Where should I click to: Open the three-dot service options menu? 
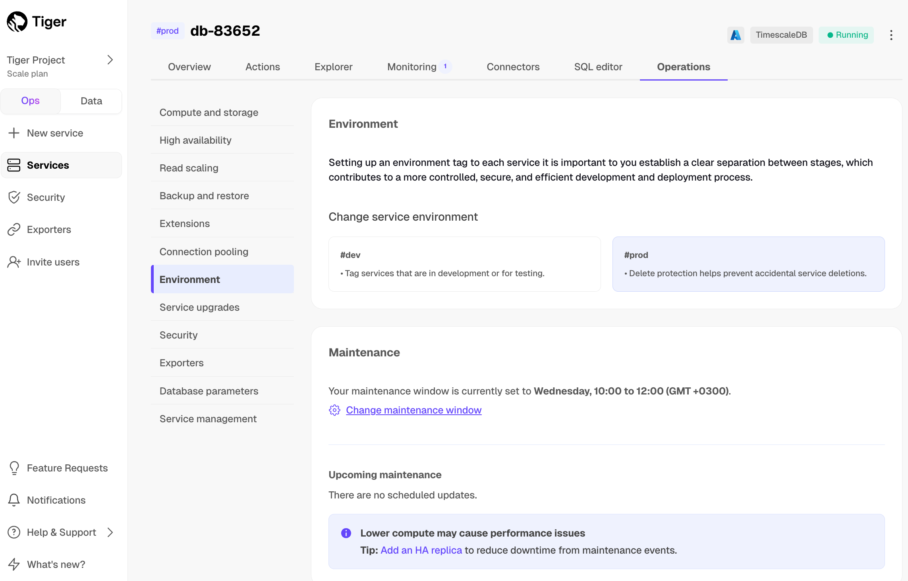891,35
